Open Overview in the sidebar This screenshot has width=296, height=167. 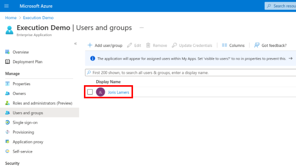click(x=21, y=52)
